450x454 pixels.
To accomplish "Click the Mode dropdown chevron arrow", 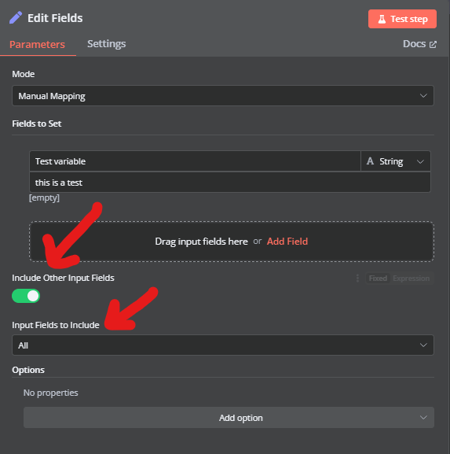I will point(423,95).
